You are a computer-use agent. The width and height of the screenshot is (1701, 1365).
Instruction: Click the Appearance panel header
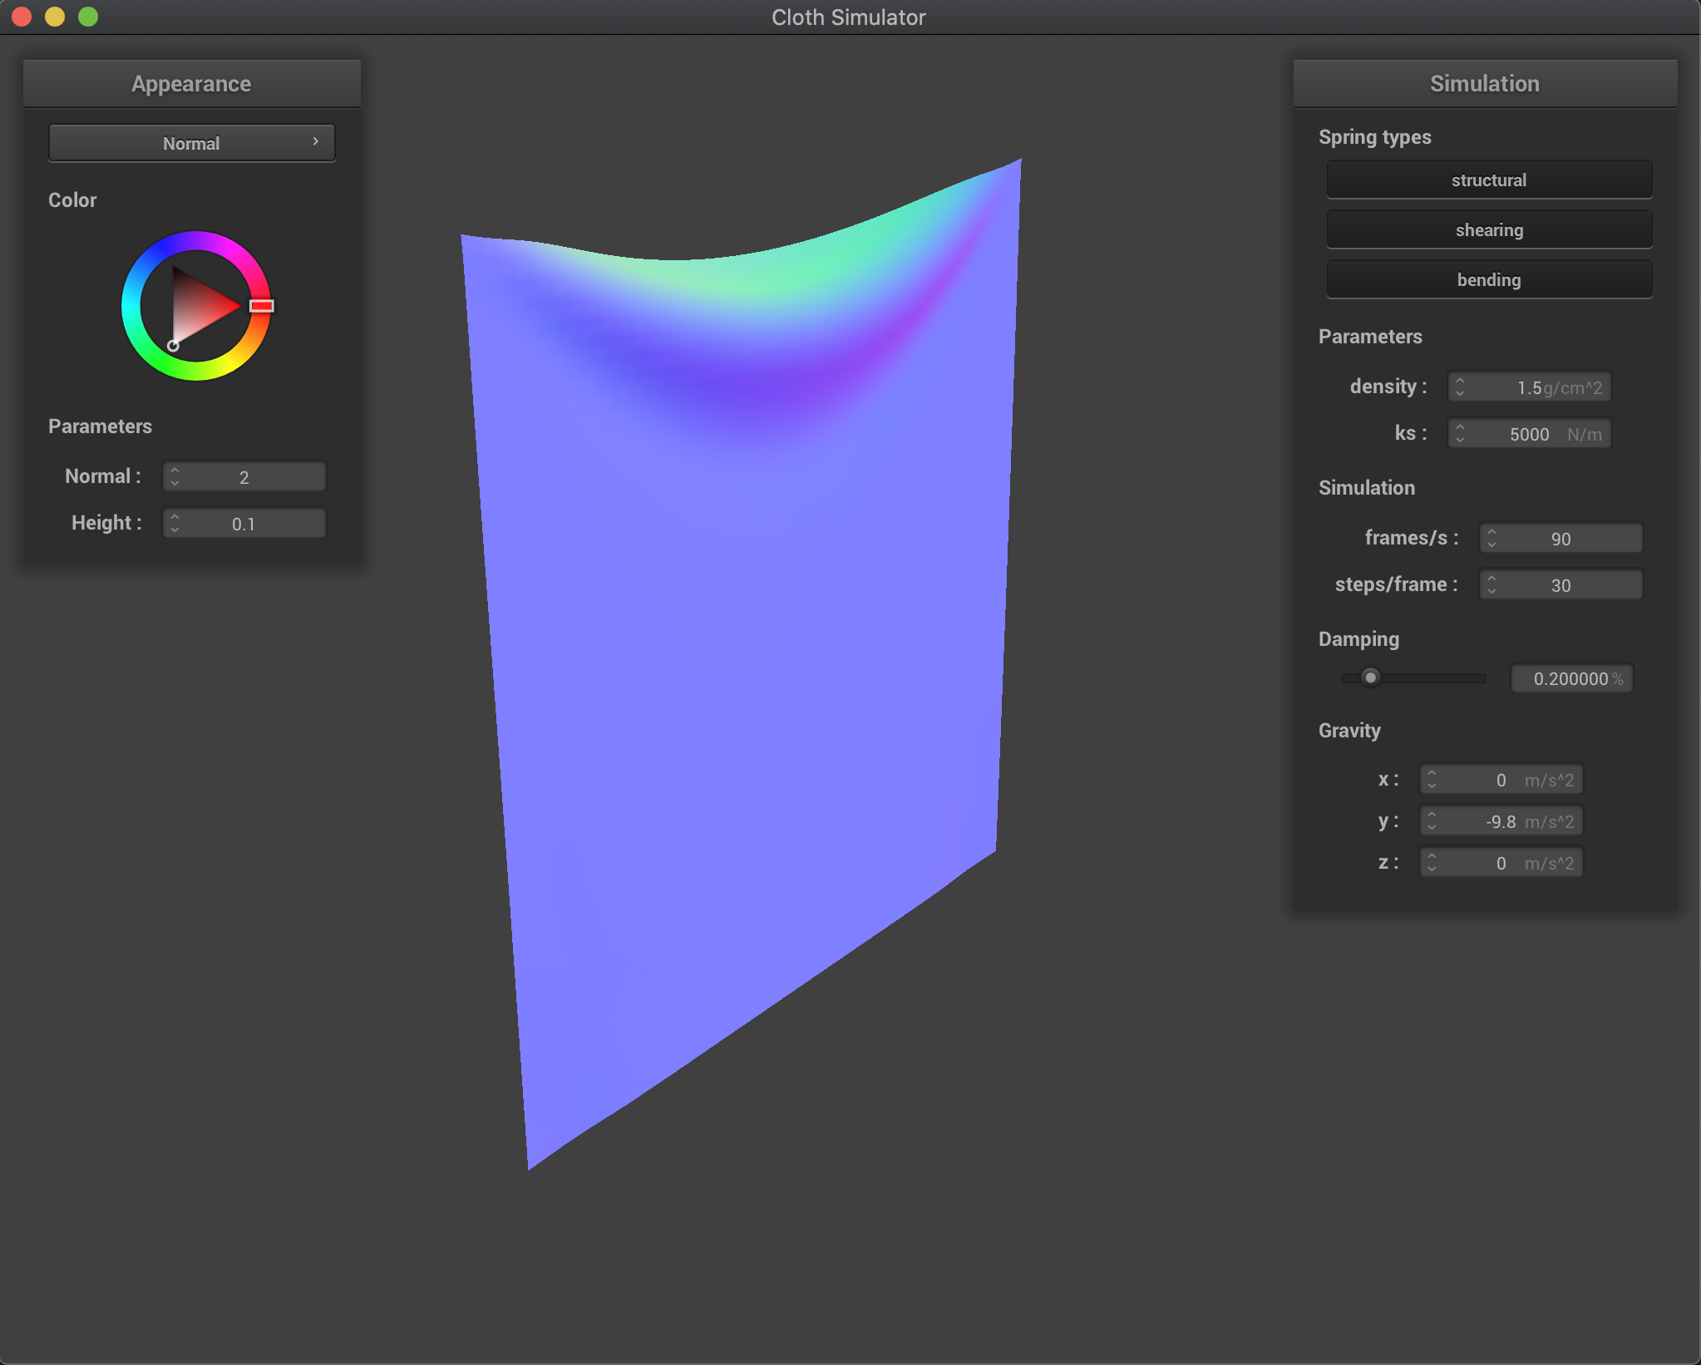pos(191,84)
